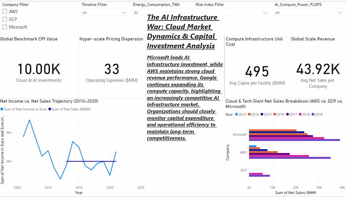Open the AI_Compute_Power_FLOPS dropdown
Viewport: 346px width, 197px height.
pyautogui.click(x=309, y=13)
